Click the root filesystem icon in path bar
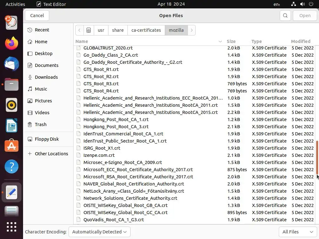The height and width of the screenshot is (239, 319). coord(89,30)
